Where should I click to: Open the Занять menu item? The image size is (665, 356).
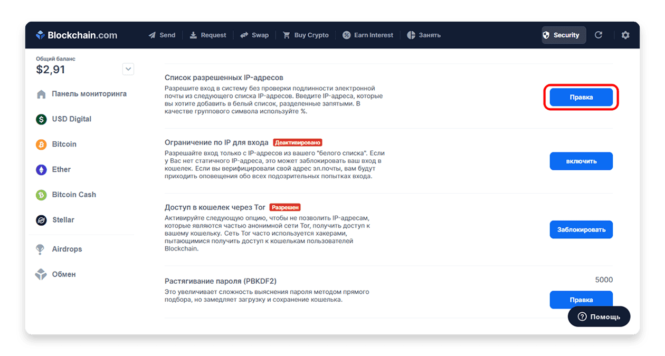(424, 35)
